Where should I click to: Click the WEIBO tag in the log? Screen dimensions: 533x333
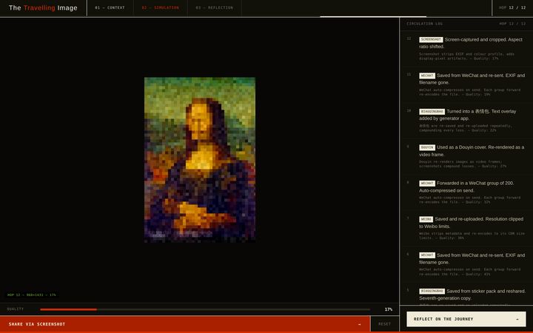(426, 219)
